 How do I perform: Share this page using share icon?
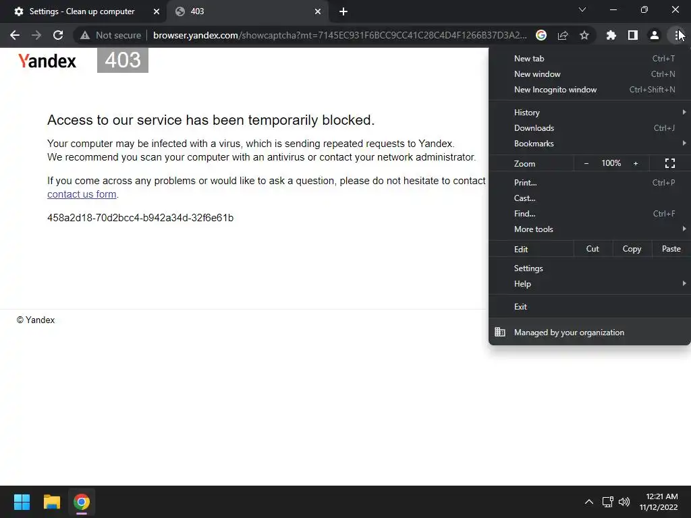563,35
